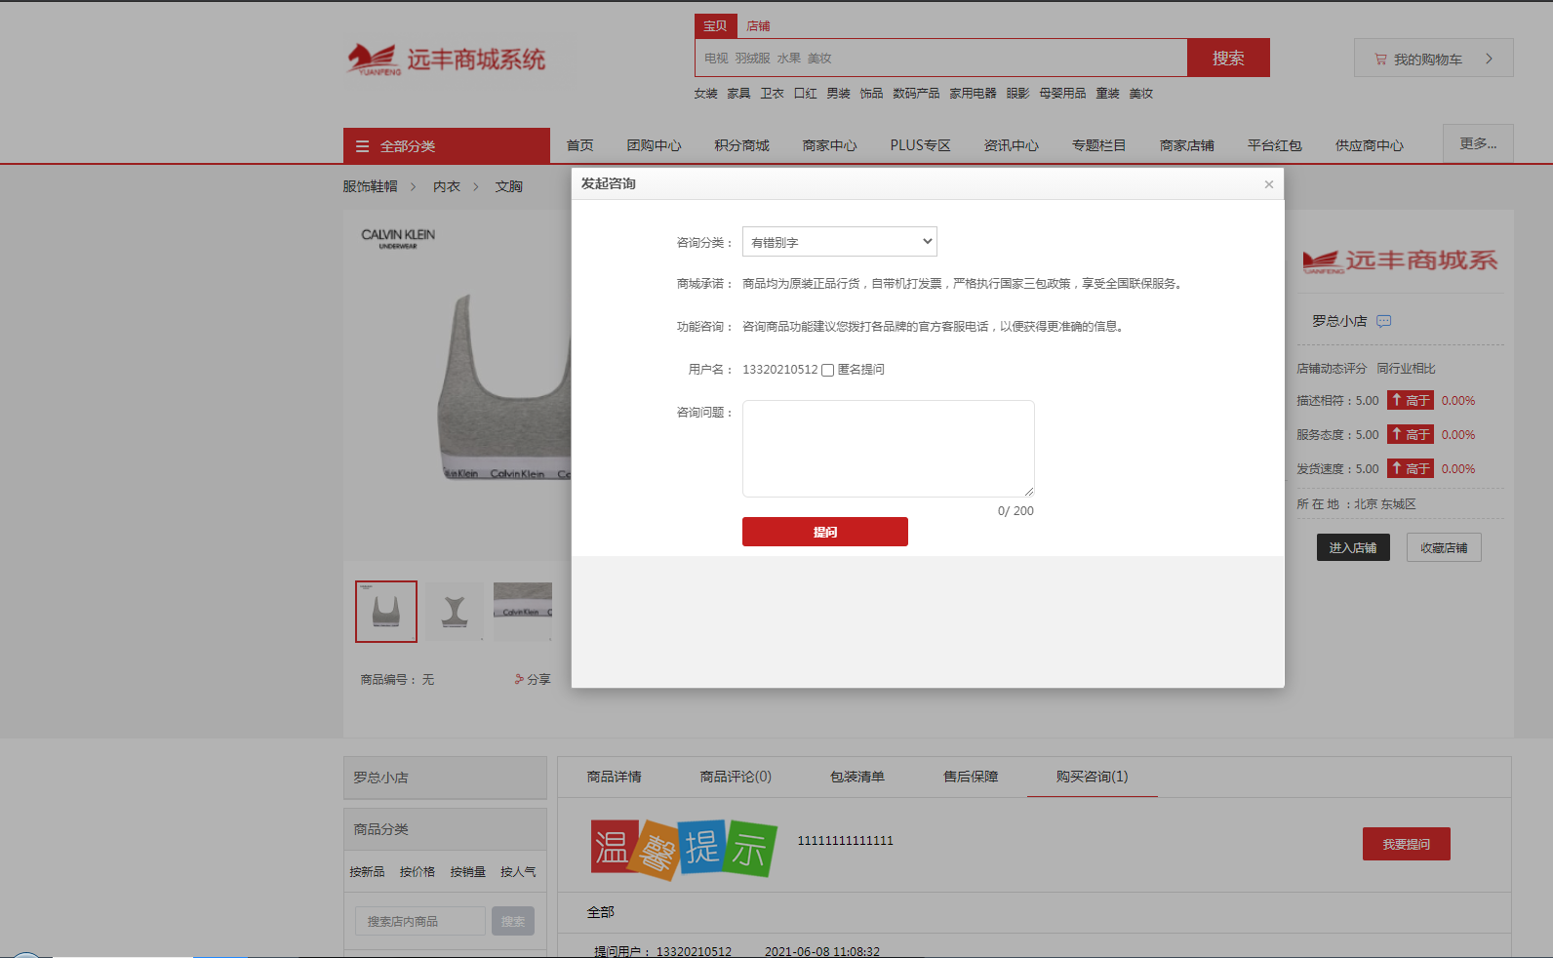Click 进入店铺 button
Viewport: 1553px width, 958px height.
tap(1353, 547)
